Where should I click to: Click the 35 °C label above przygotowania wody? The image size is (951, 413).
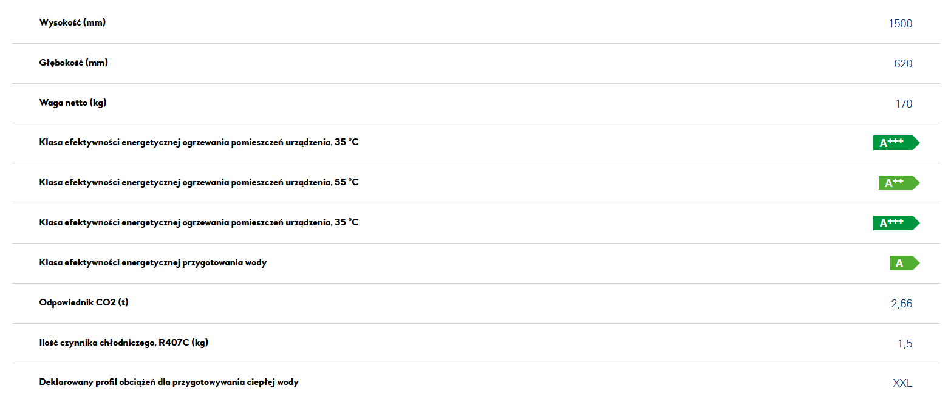click(199, 222)
